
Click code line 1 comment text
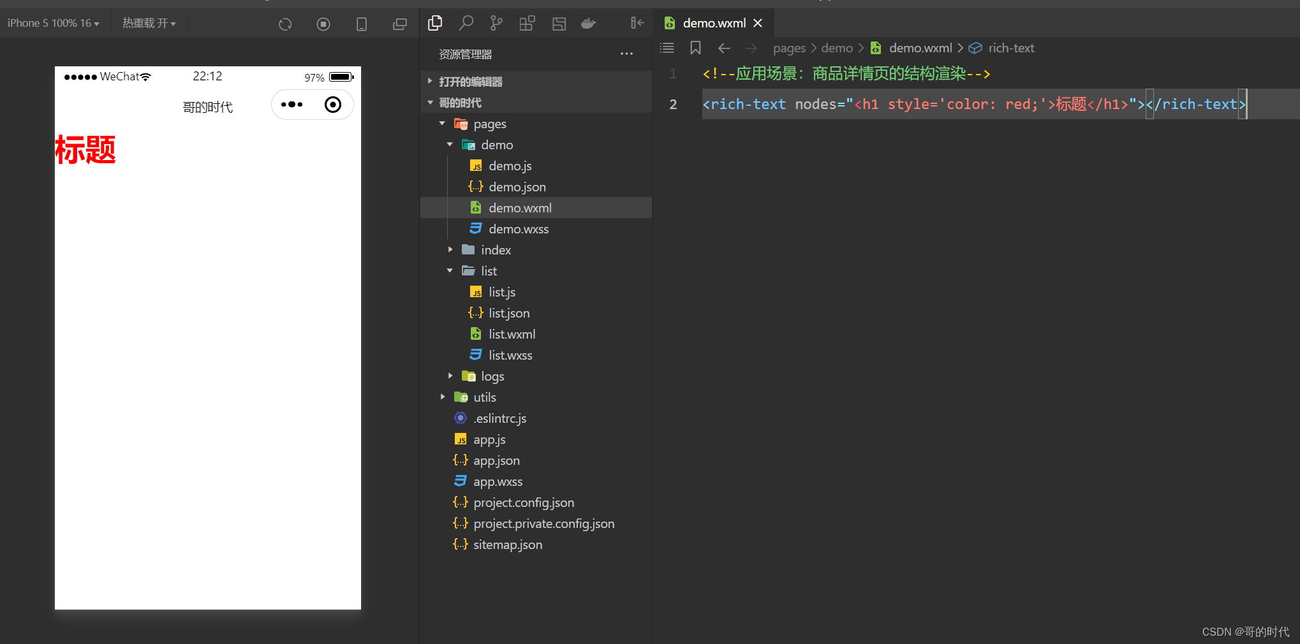846,74
